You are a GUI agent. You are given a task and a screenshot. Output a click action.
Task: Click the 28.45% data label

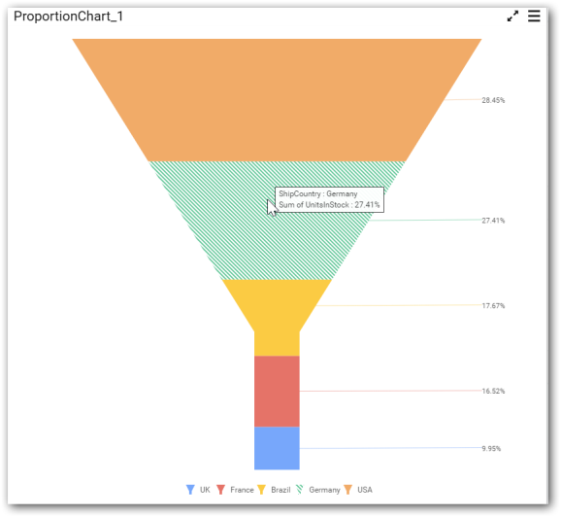[x=493, y=100]
